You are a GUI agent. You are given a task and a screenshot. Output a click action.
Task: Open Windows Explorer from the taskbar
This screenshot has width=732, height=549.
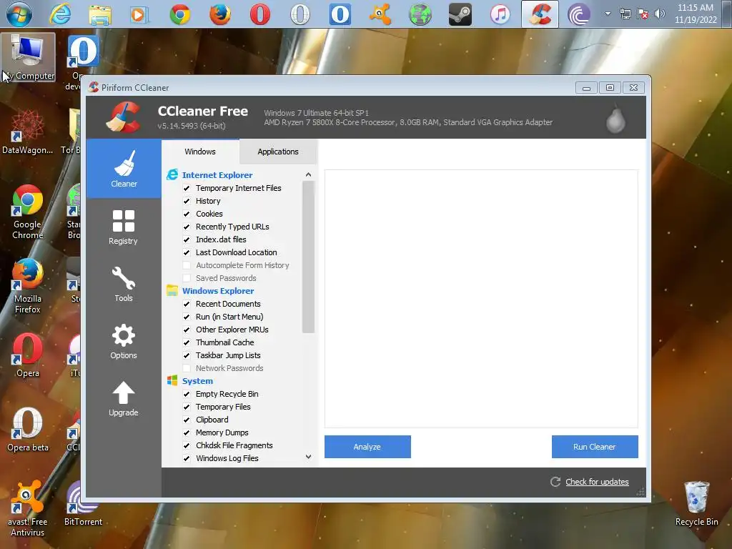100,14
